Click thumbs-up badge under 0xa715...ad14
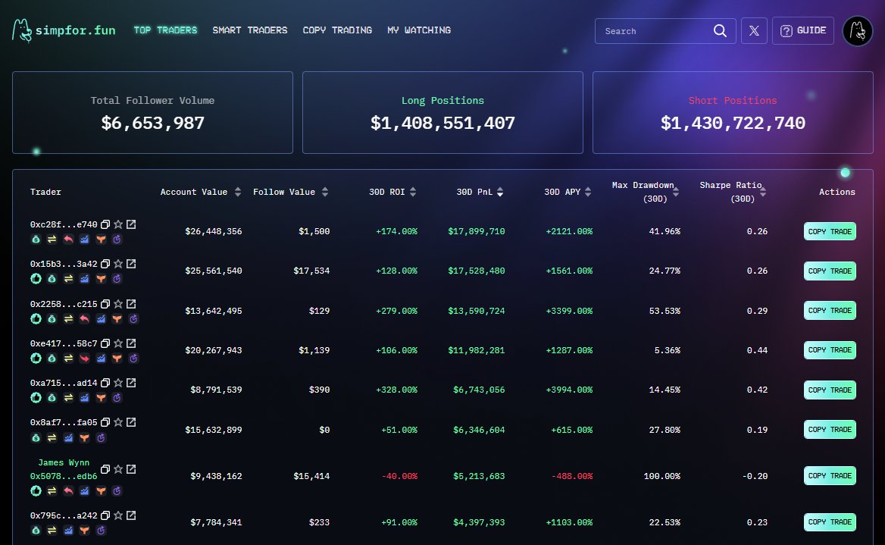This screenshot has height=545, width=885. tap(36, 398)
